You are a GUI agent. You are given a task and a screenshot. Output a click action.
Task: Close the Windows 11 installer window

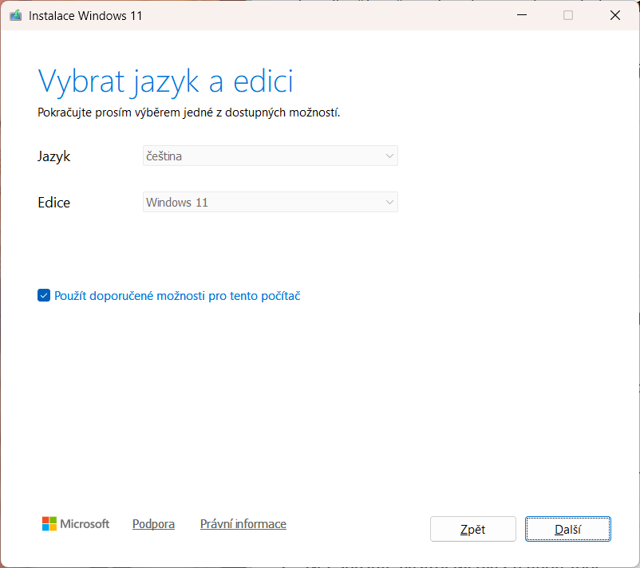point(615,15)
